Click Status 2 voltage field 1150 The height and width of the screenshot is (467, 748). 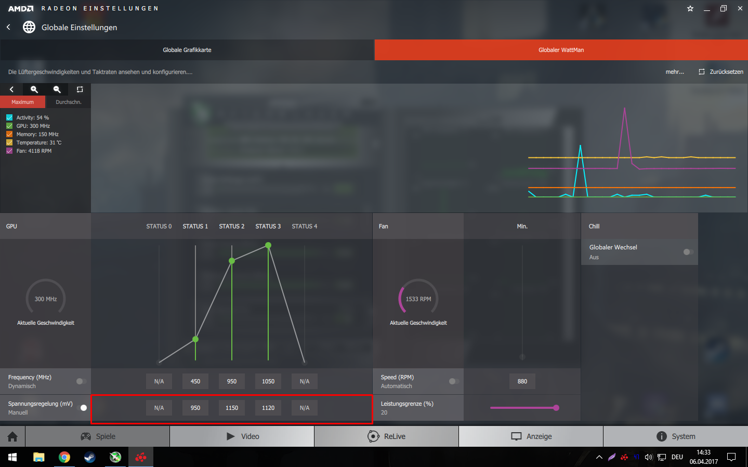[232, 408]
